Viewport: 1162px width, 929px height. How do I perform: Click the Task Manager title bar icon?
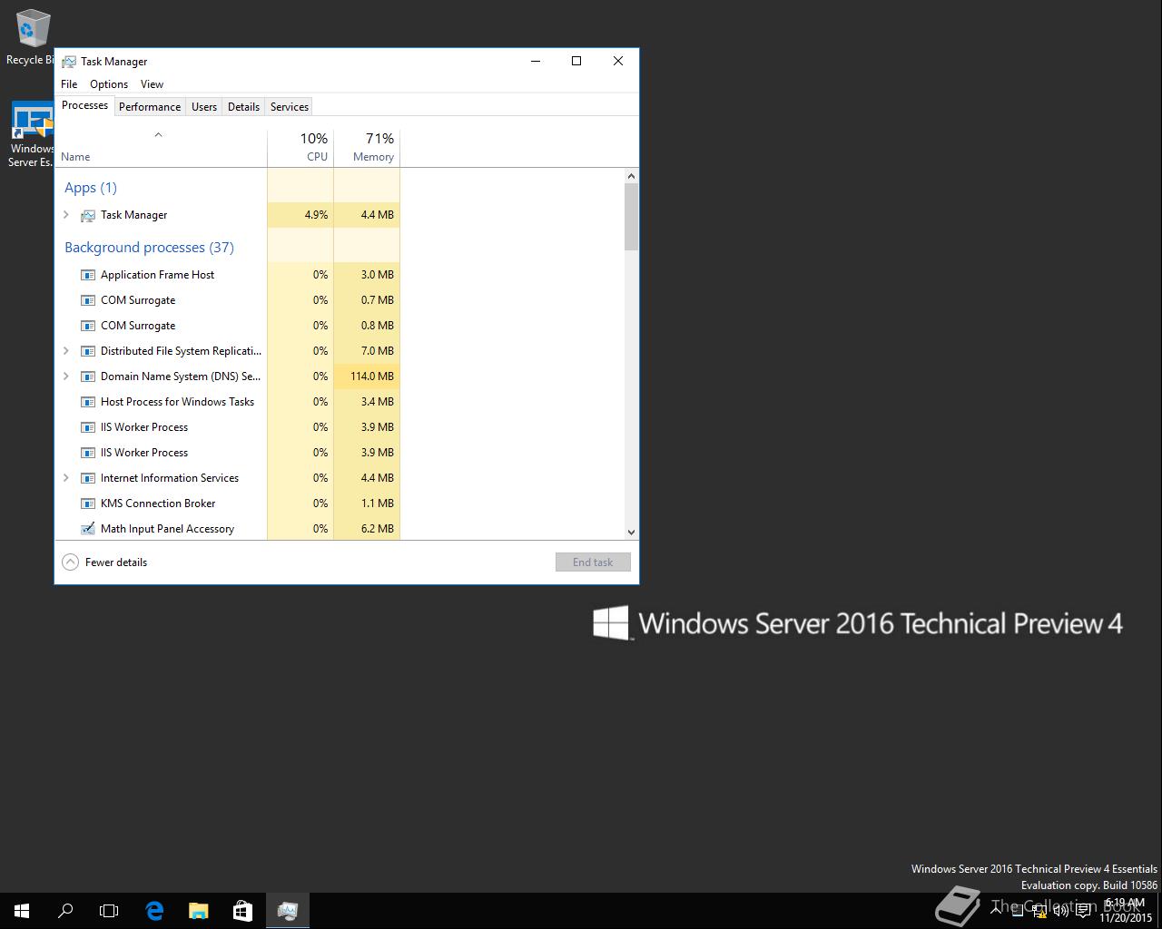68,62
